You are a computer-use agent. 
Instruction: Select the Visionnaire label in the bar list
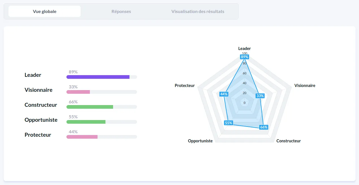tap(38, 90)
